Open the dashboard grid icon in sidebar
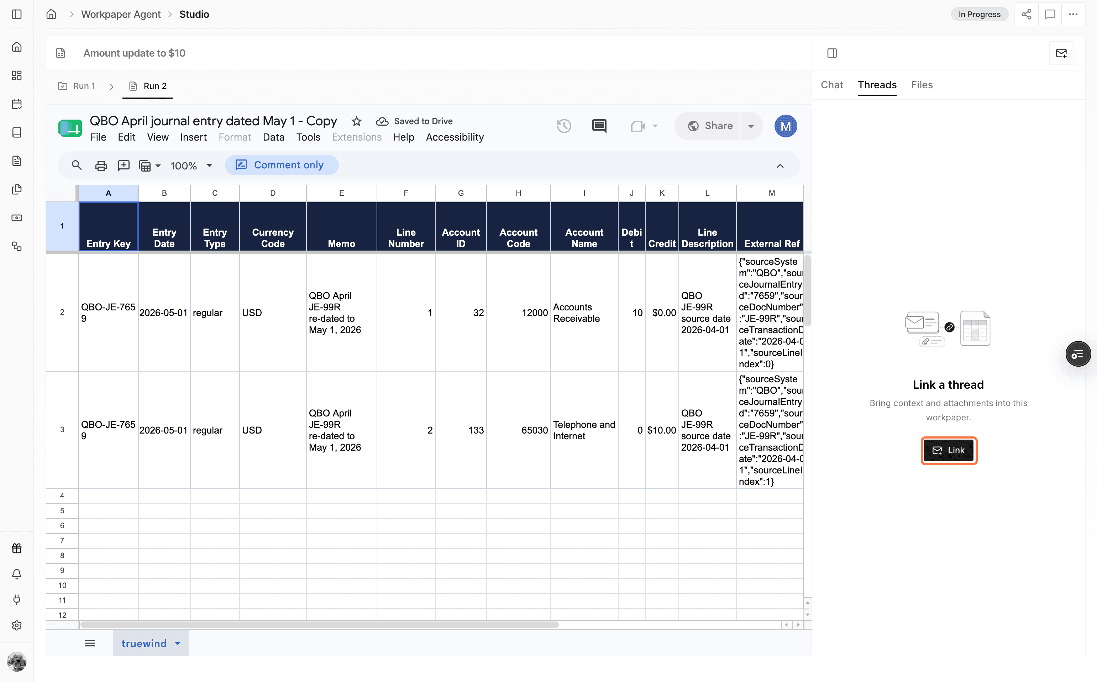Image resolution: width=1097 pixels, height=682 pixels. pos(17,75)
